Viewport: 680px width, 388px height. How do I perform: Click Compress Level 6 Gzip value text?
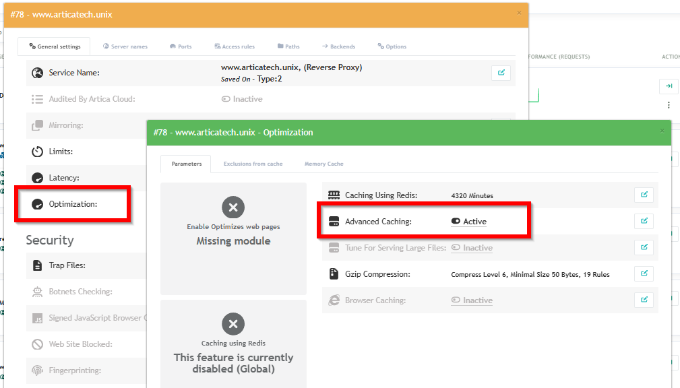[x=530, y=274]
